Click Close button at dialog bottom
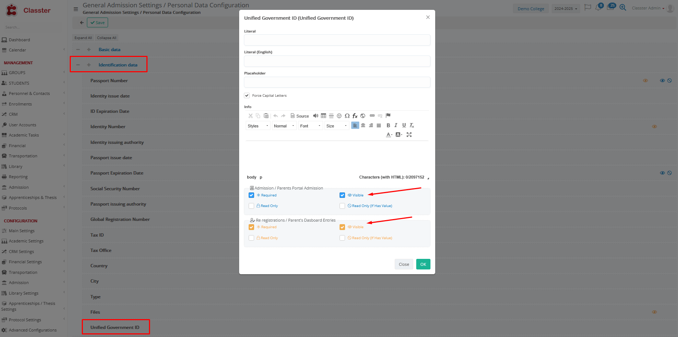 pos(404,264)
